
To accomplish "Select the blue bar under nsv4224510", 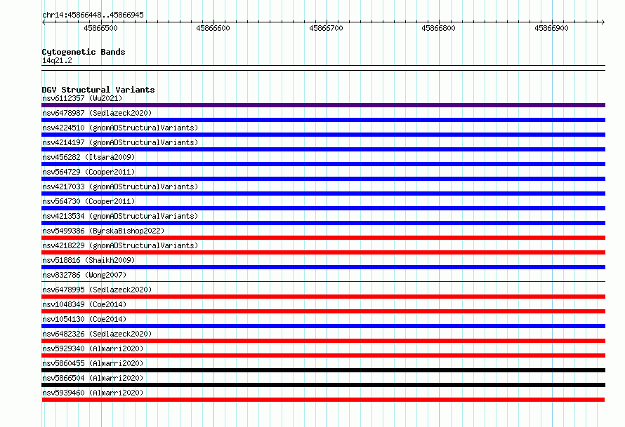I will (x=323, y=135).
